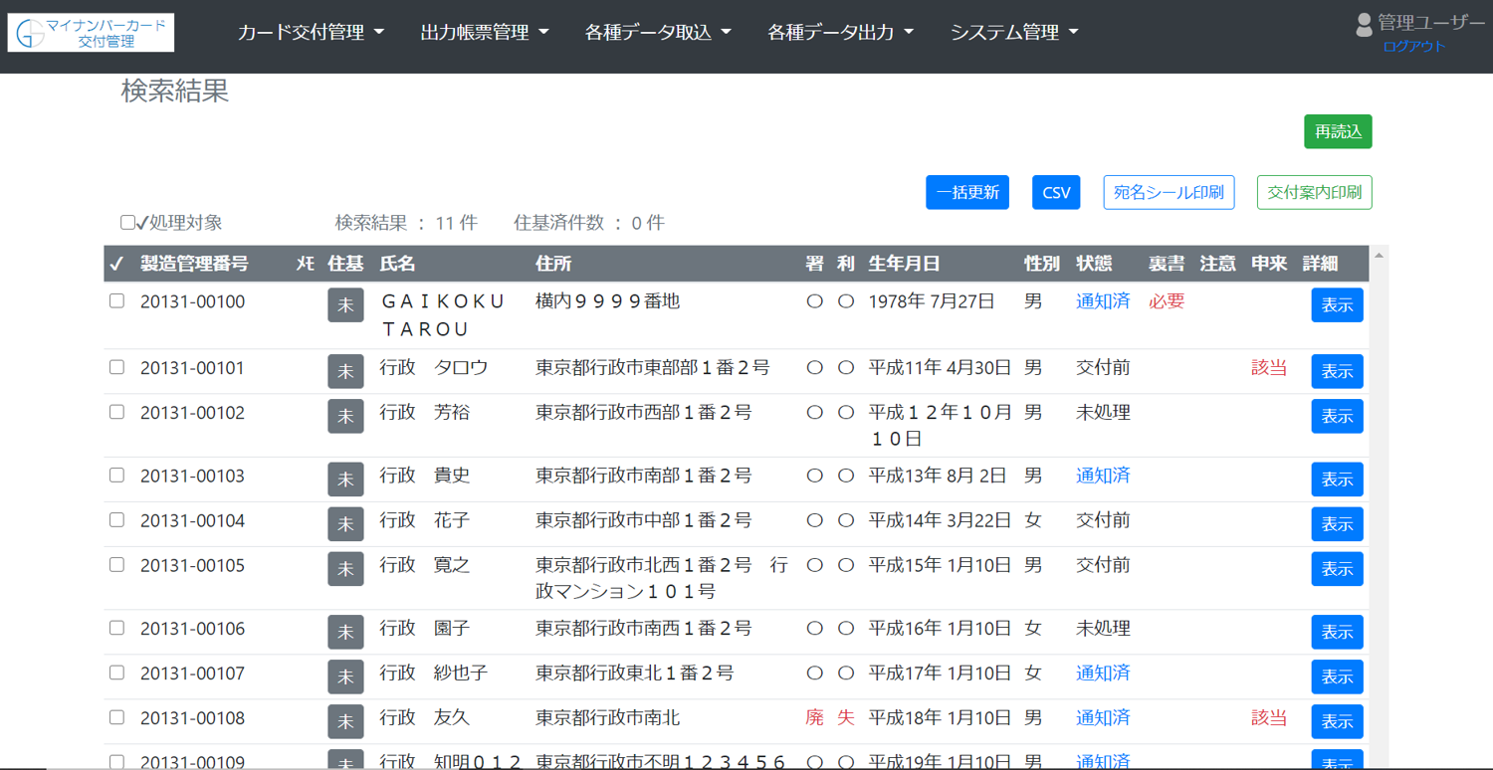1493x770 pixels.
Task: Click the red 廃 mark
Action: [x=814, y=718]
